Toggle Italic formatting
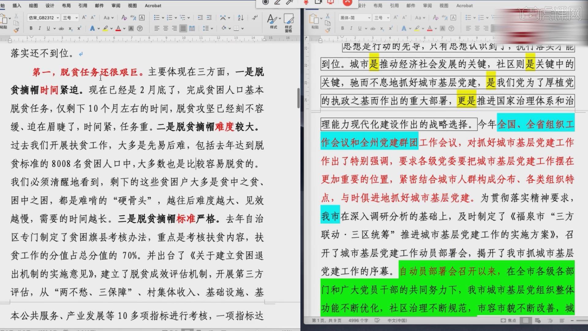 click(40, 28)
